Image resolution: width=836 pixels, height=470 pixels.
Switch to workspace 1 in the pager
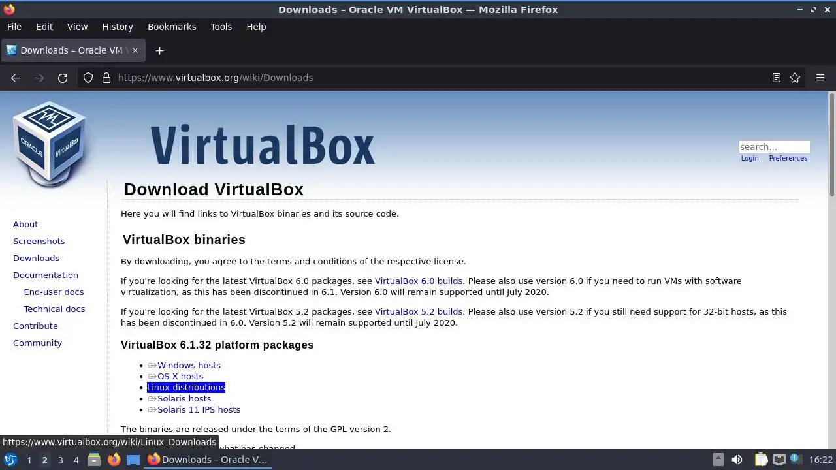click(x=29, y=460)
